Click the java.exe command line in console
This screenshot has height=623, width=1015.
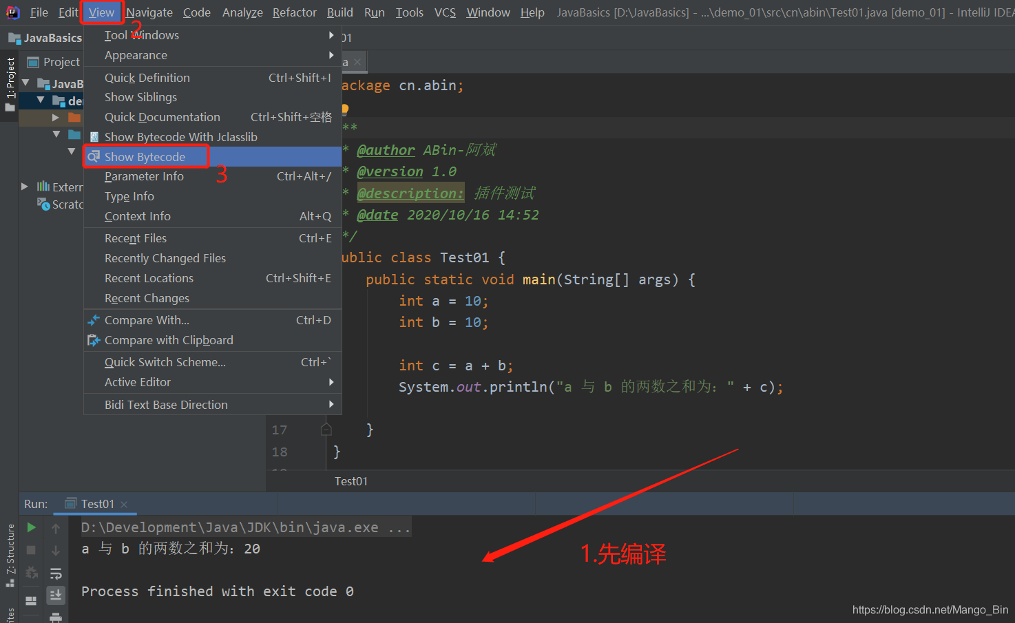(246, 527)
